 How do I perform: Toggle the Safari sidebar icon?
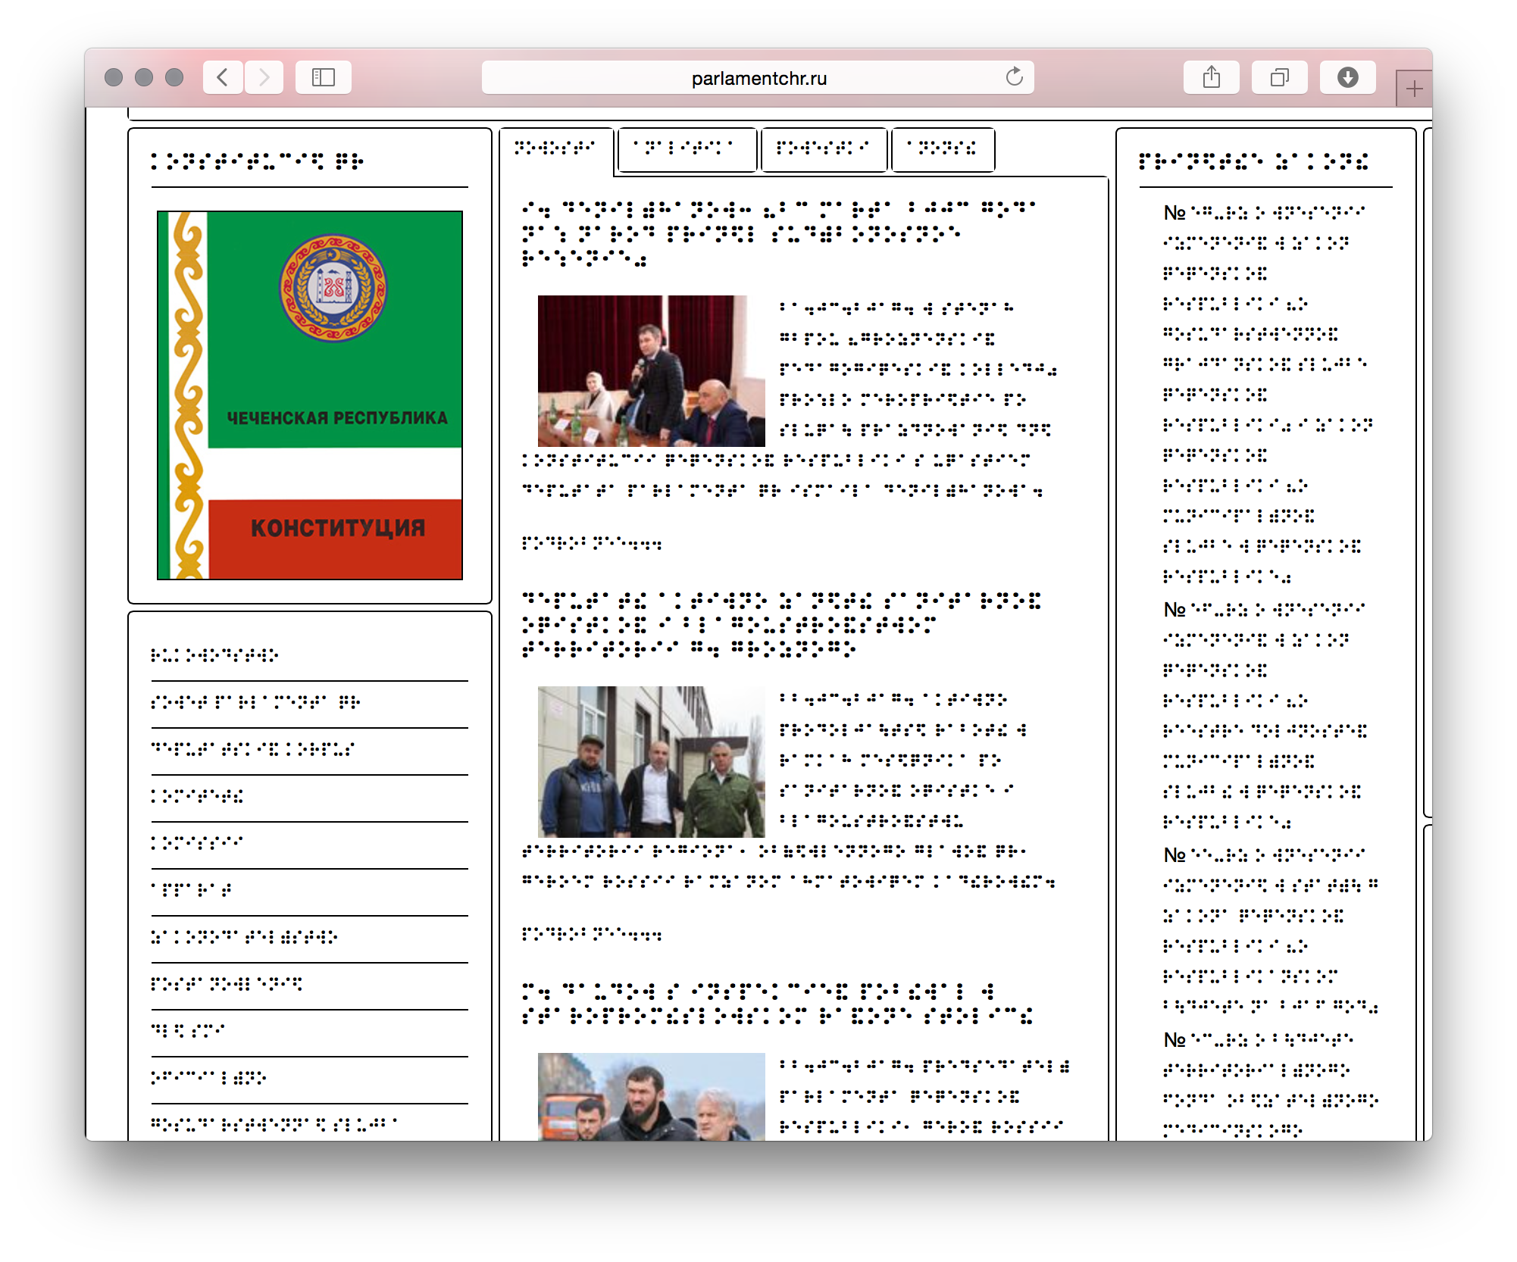pyautogui.click(x=324, y=77)
